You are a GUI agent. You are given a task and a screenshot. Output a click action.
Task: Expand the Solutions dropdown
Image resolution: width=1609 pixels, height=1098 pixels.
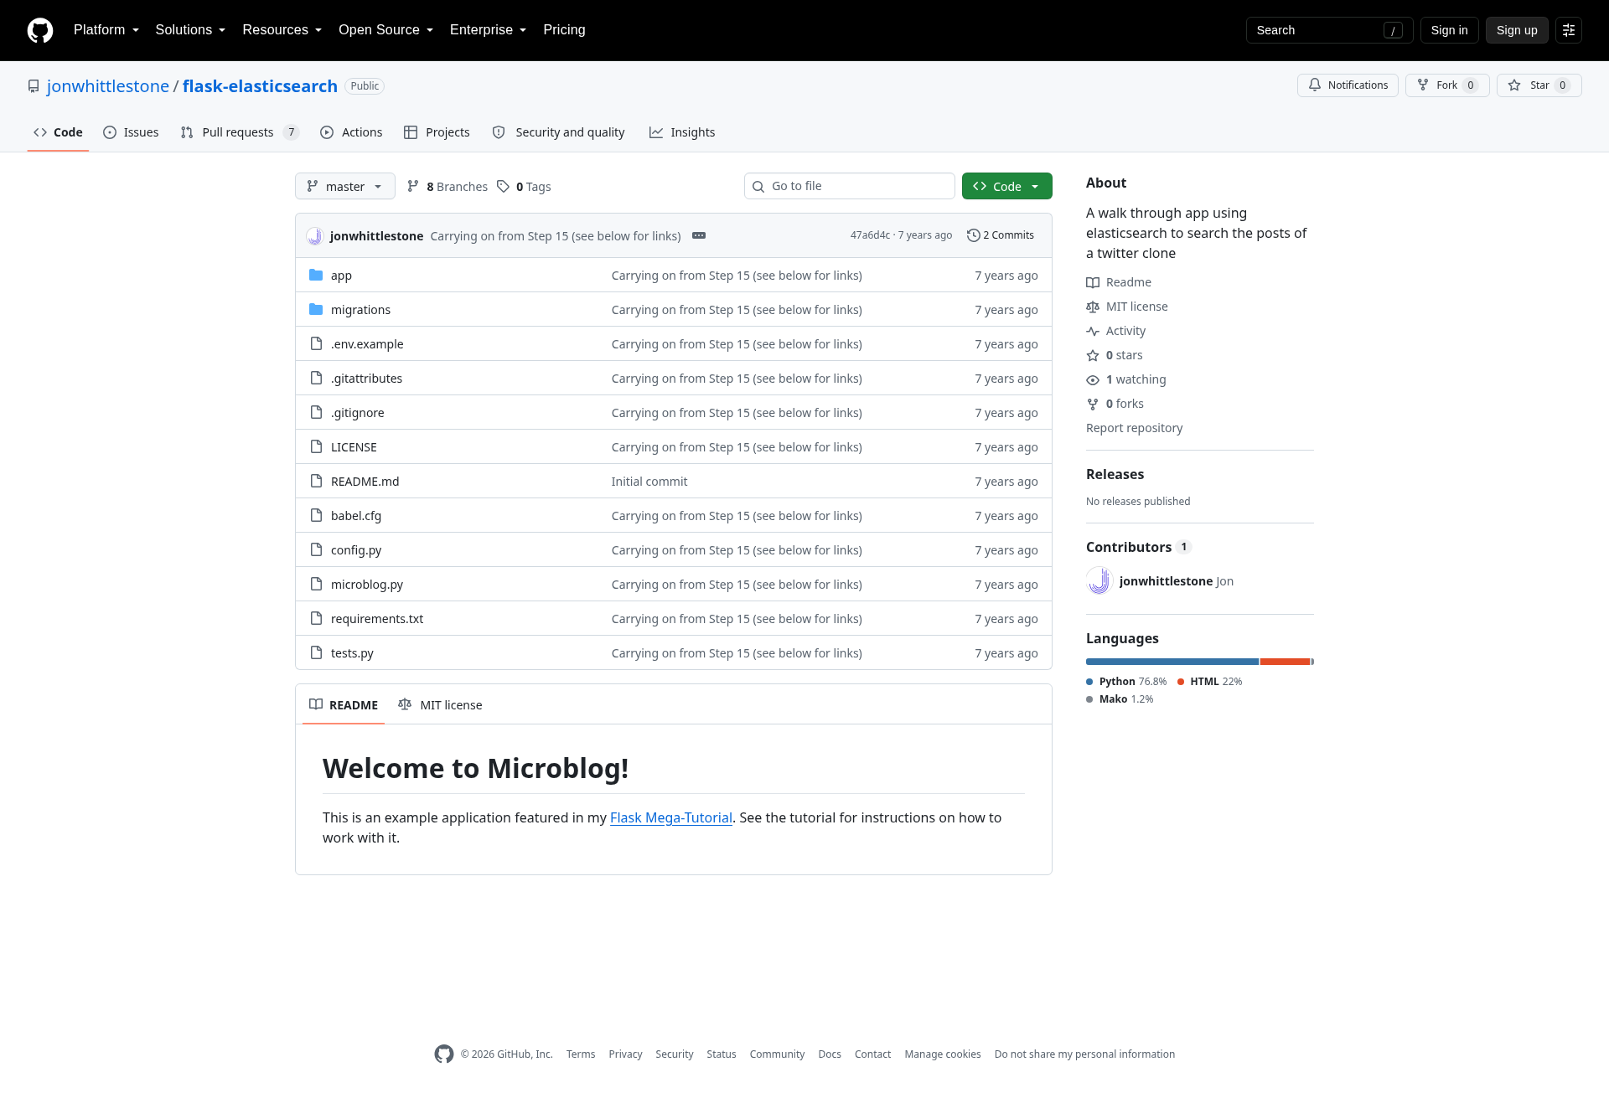coord(190,30)
